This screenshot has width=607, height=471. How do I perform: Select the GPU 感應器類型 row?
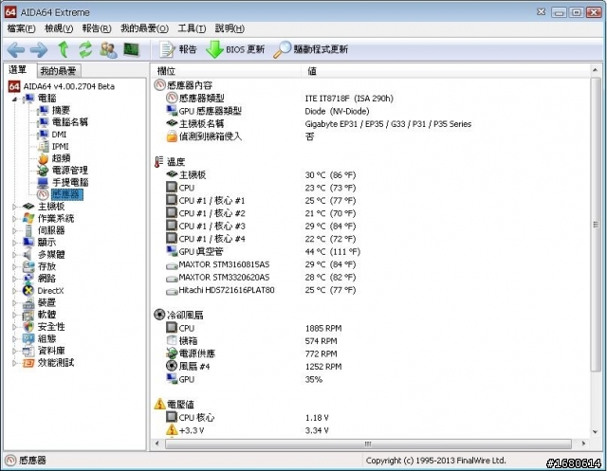point(372,111)
